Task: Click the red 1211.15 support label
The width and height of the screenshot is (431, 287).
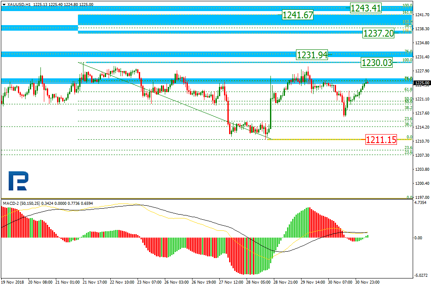Action: point(381,140)
